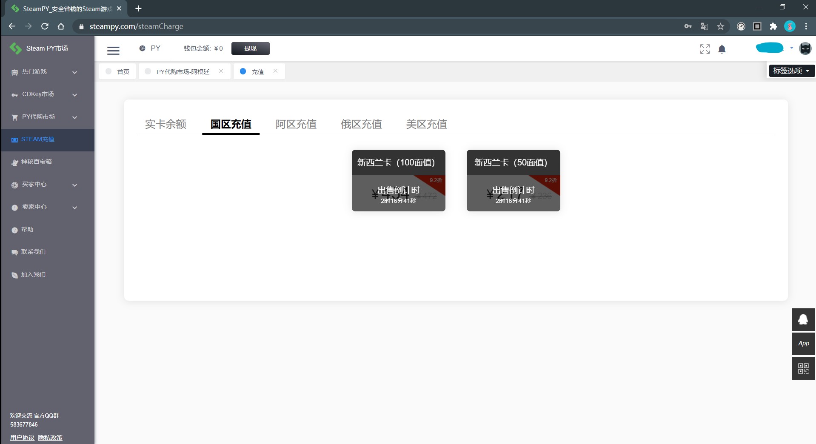The width and height of the screenshot is (816, 444).
Task: Open the 隐私政策 link
Action: (50, 438)
